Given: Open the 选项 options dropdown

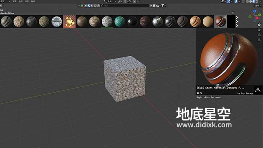Looking at the screenshot, I should click(x=258, y=5).
